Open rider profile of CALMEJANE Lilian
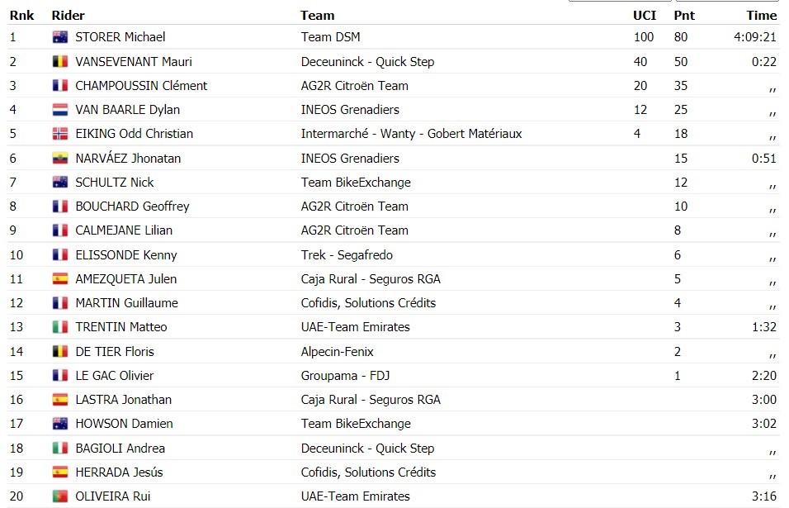The image size is (789, 508). (124, 230)
